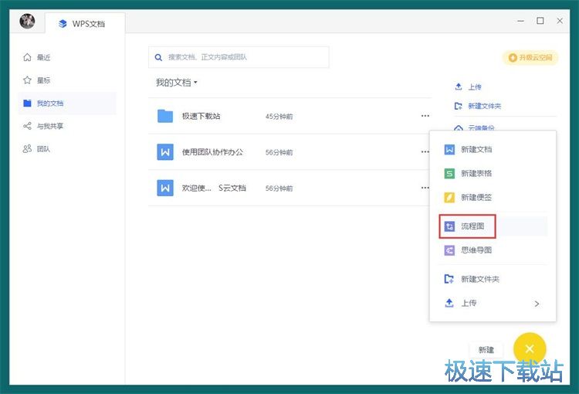This screenshot has height=394, width=579.
Task: Click the document search field
Action: click(x=239, y=57)
